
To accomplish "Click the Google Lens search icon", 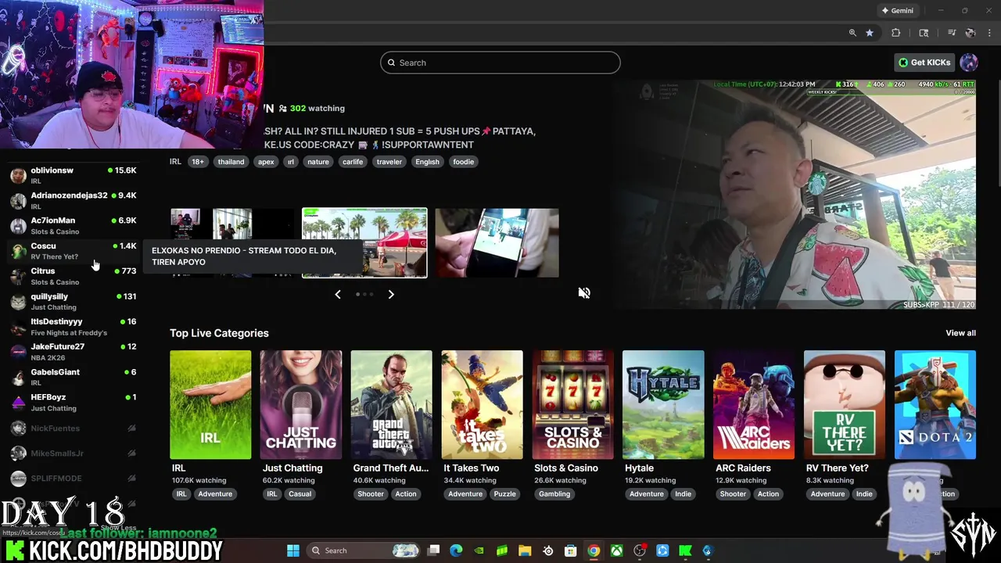I will point(924,33).
